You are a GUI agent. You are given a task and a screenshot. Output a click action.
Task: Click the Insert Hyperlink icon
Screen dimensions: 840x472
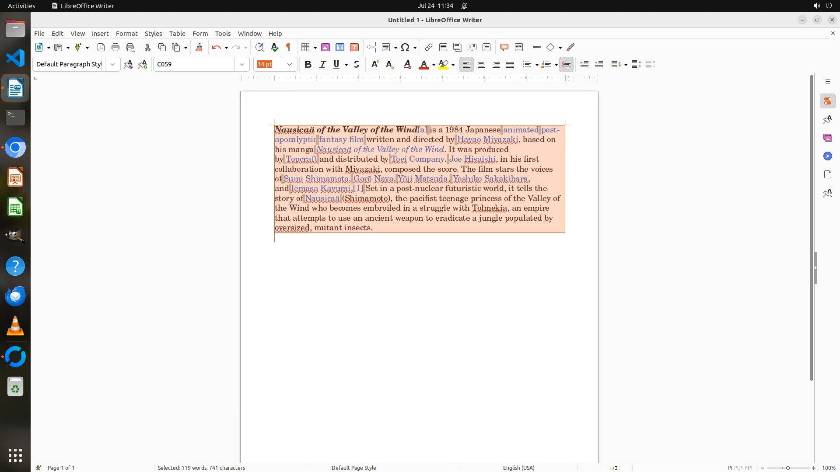pyautogui.click(x=429, y=48)
